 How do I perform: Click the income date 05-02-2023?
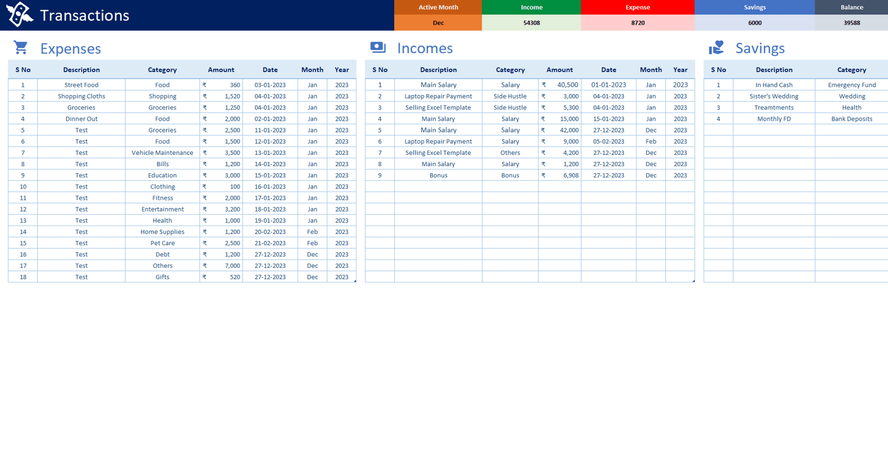[x=609, y=141]
